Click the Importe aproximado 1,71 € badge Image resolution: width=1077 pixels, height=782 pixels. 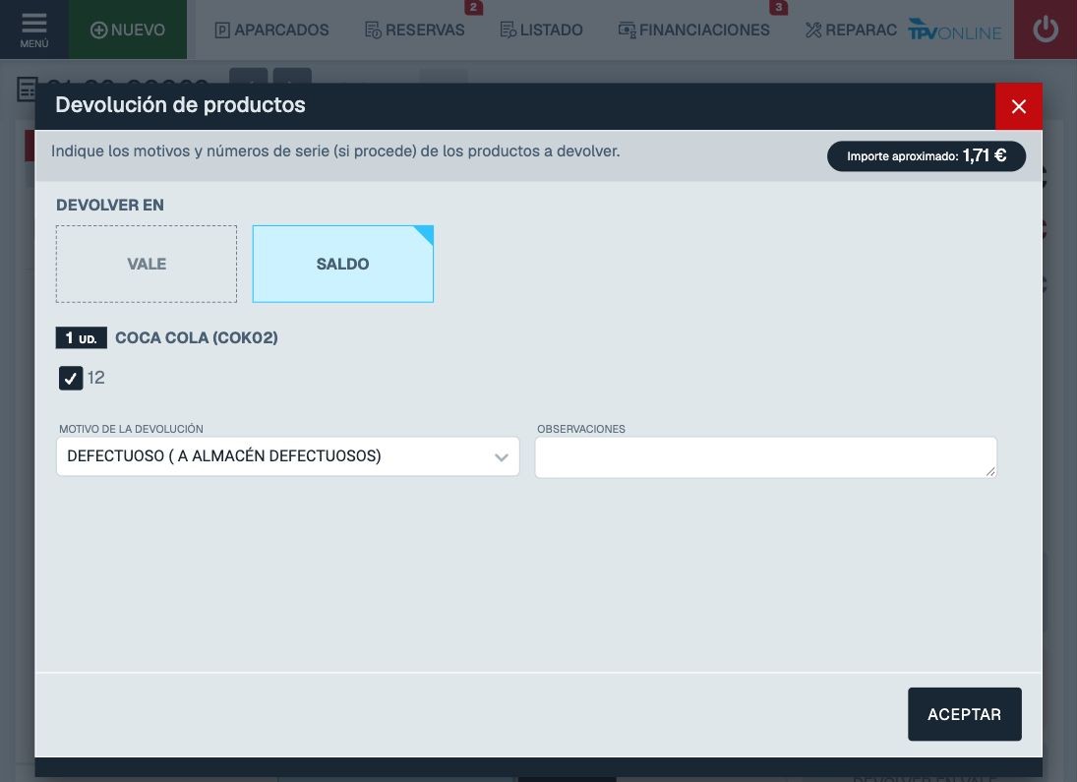(x=926, y=156)
